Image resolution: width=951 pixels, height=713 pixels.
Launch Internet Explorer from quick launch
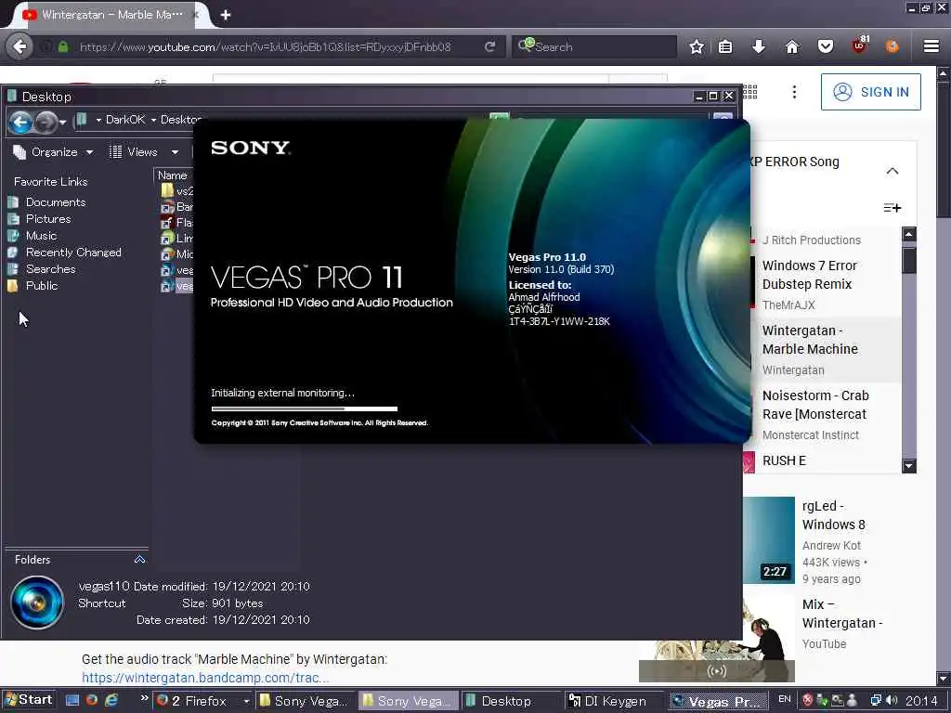point(111,700)
